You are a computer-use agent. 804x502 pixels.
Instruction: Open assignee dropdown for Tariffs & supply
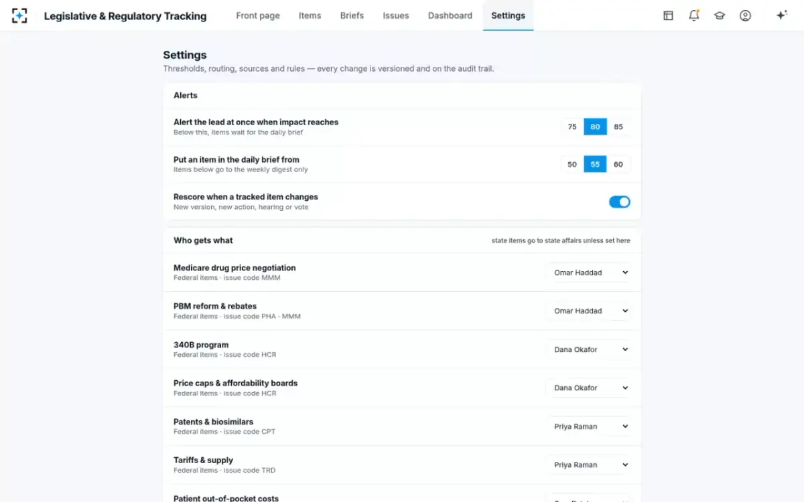pos(590,465)
